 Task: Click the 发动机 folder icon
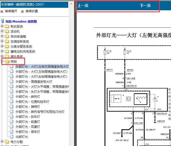7,31
